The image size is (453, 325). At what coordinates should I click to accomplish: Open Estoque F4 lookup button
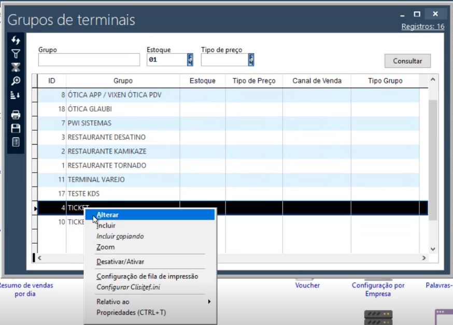190,60
